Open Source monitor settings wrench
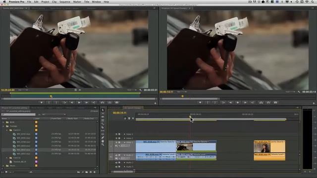The image size is (317, 178). click(140, 90)
